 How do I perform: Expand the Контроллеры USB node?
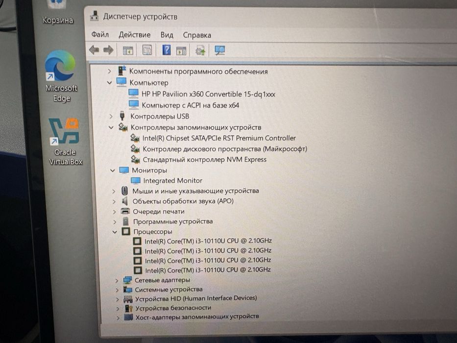coord(111,117)
